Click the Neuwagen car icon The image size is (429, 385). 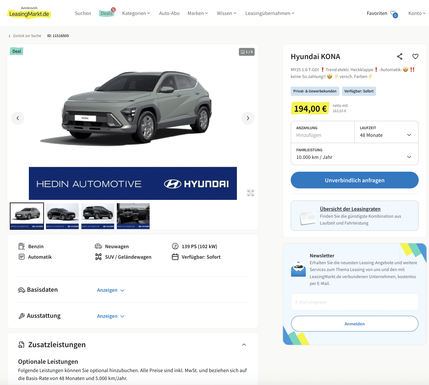[x=98, y=246]
